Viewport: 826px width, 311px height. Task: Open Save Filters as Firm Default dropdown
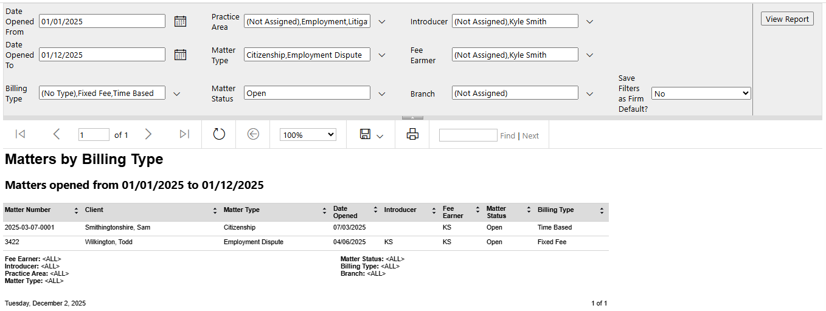tap(701, 94)
